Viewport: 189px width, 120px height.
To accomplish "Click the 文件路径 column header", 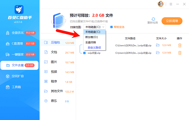I will [x=130, y=39].
